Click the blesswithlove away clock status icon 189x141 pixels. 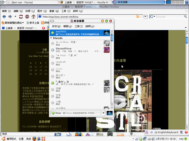(53, 50)
